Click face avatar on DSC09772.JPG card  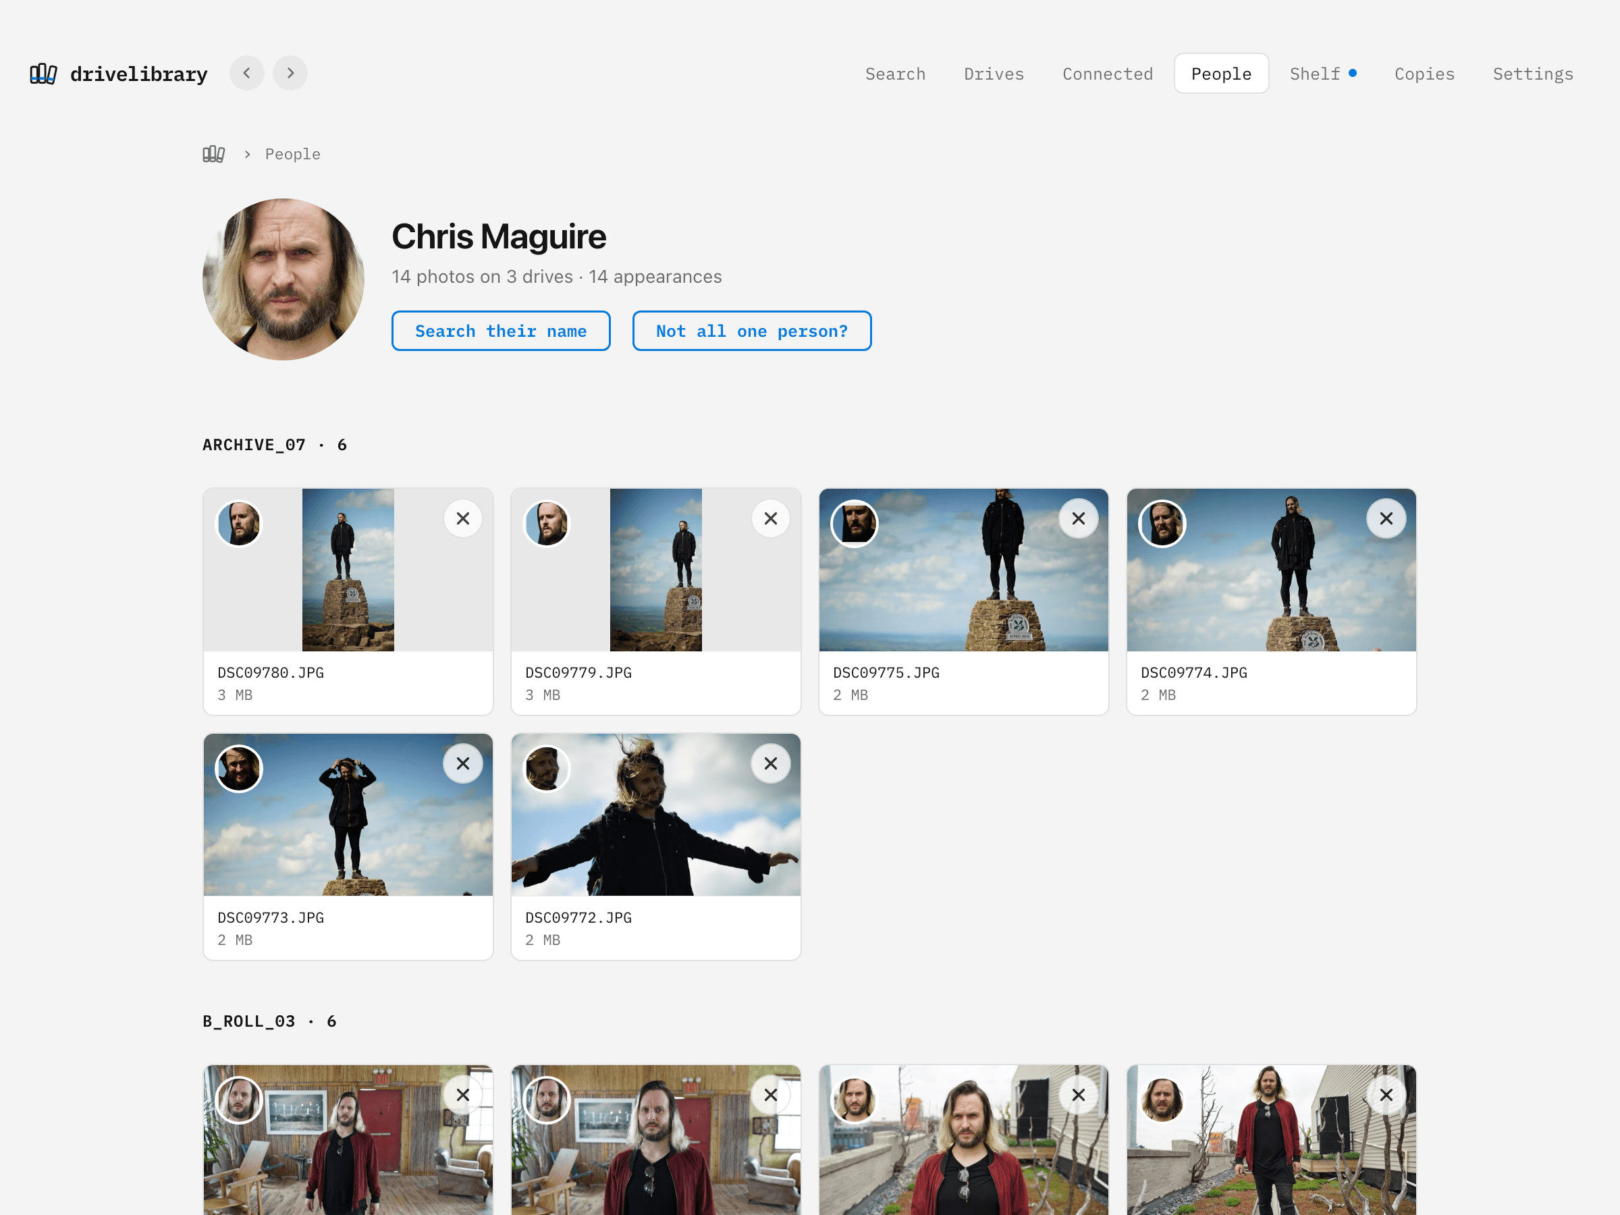pos(546,768)
